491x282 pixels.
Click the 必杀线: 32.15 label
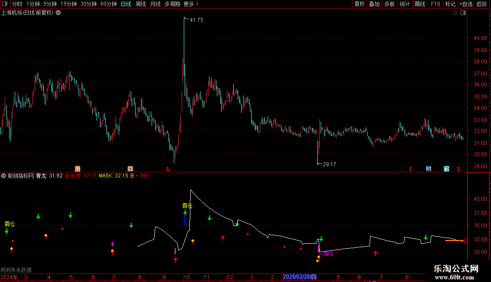(80, 176)
